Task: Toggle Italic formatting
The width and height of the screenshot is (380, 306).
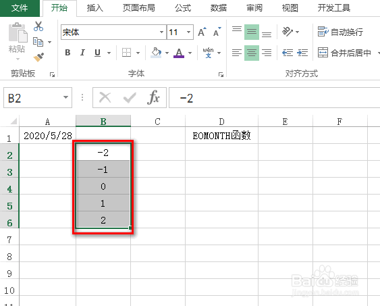Action: (x=82, y=53)
